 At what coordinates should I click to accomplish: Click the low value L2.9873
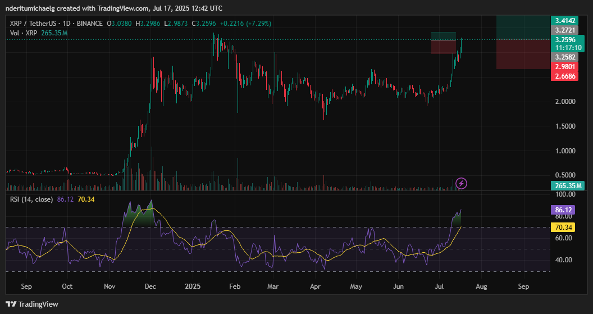click(176, 24)
